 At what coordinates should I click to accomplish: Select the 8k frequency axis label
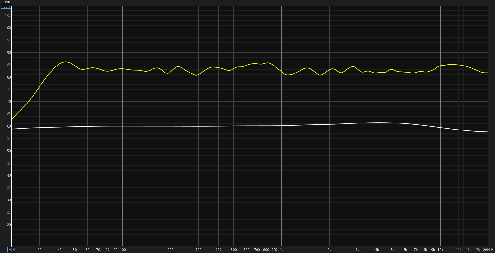tap(425, 250)
